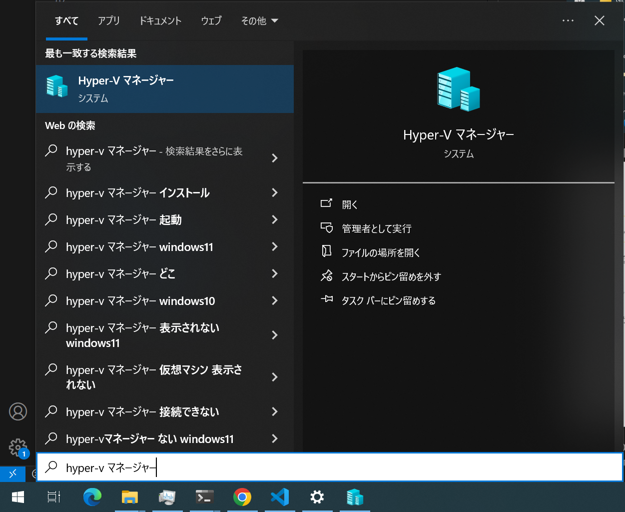
Task: Open Settings gear on the taskbar
Action: tap(317, 497)
